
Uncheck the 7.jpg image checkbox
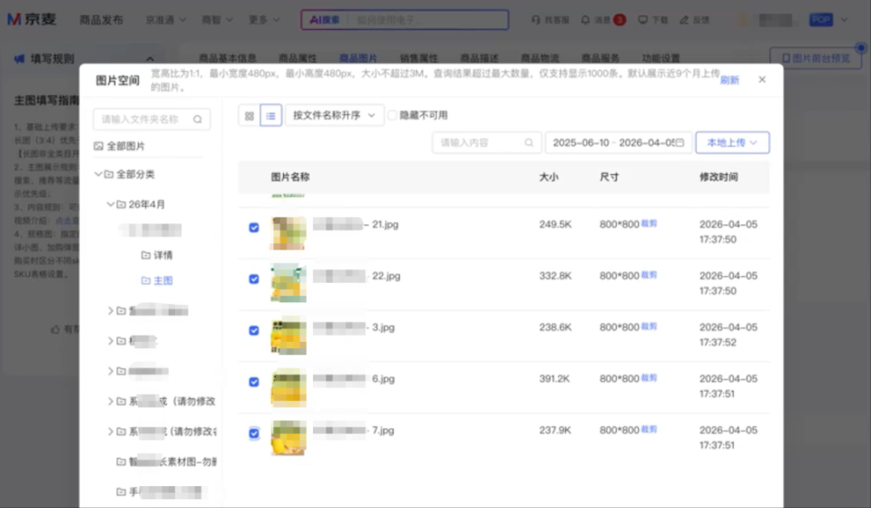coord(254,433)
